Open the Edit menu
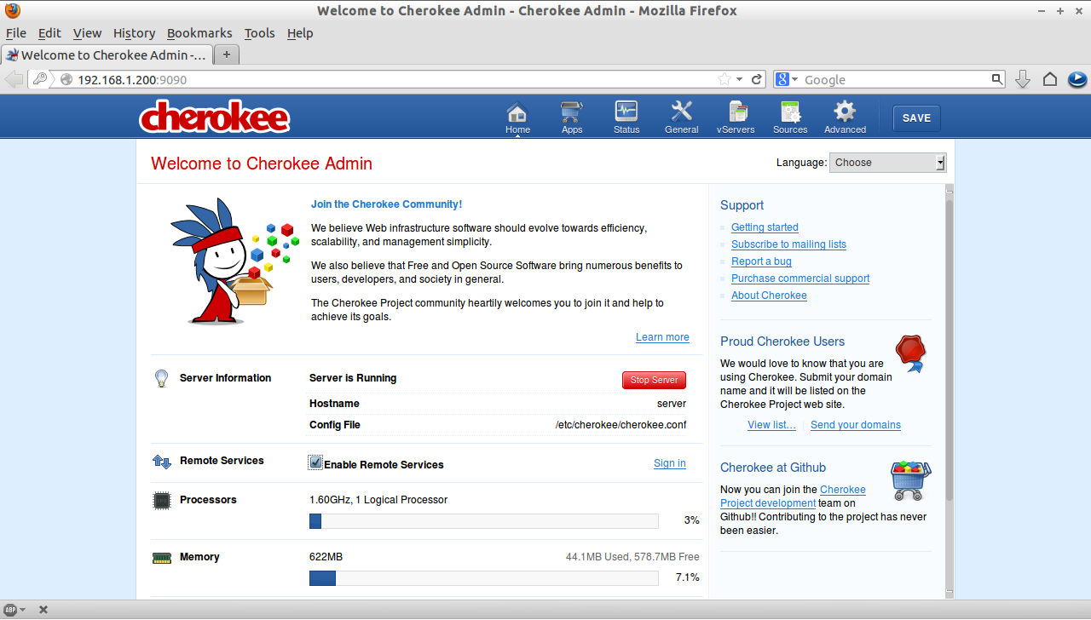The width and height of the screenshot is (1091, 620). [x=49, y=33]
